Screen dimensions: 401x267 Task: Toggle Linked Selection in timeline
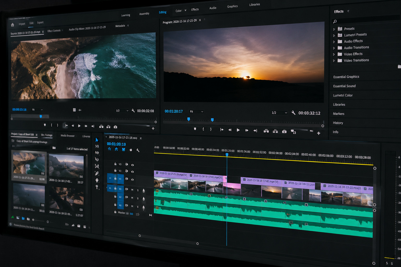tap(123, 149)
